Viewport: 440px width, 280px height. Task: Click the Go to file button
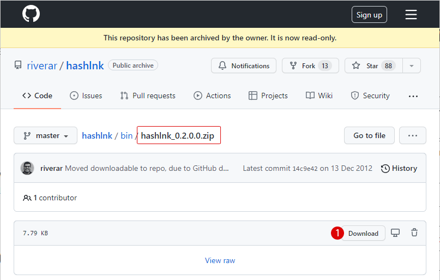[369, 136]
